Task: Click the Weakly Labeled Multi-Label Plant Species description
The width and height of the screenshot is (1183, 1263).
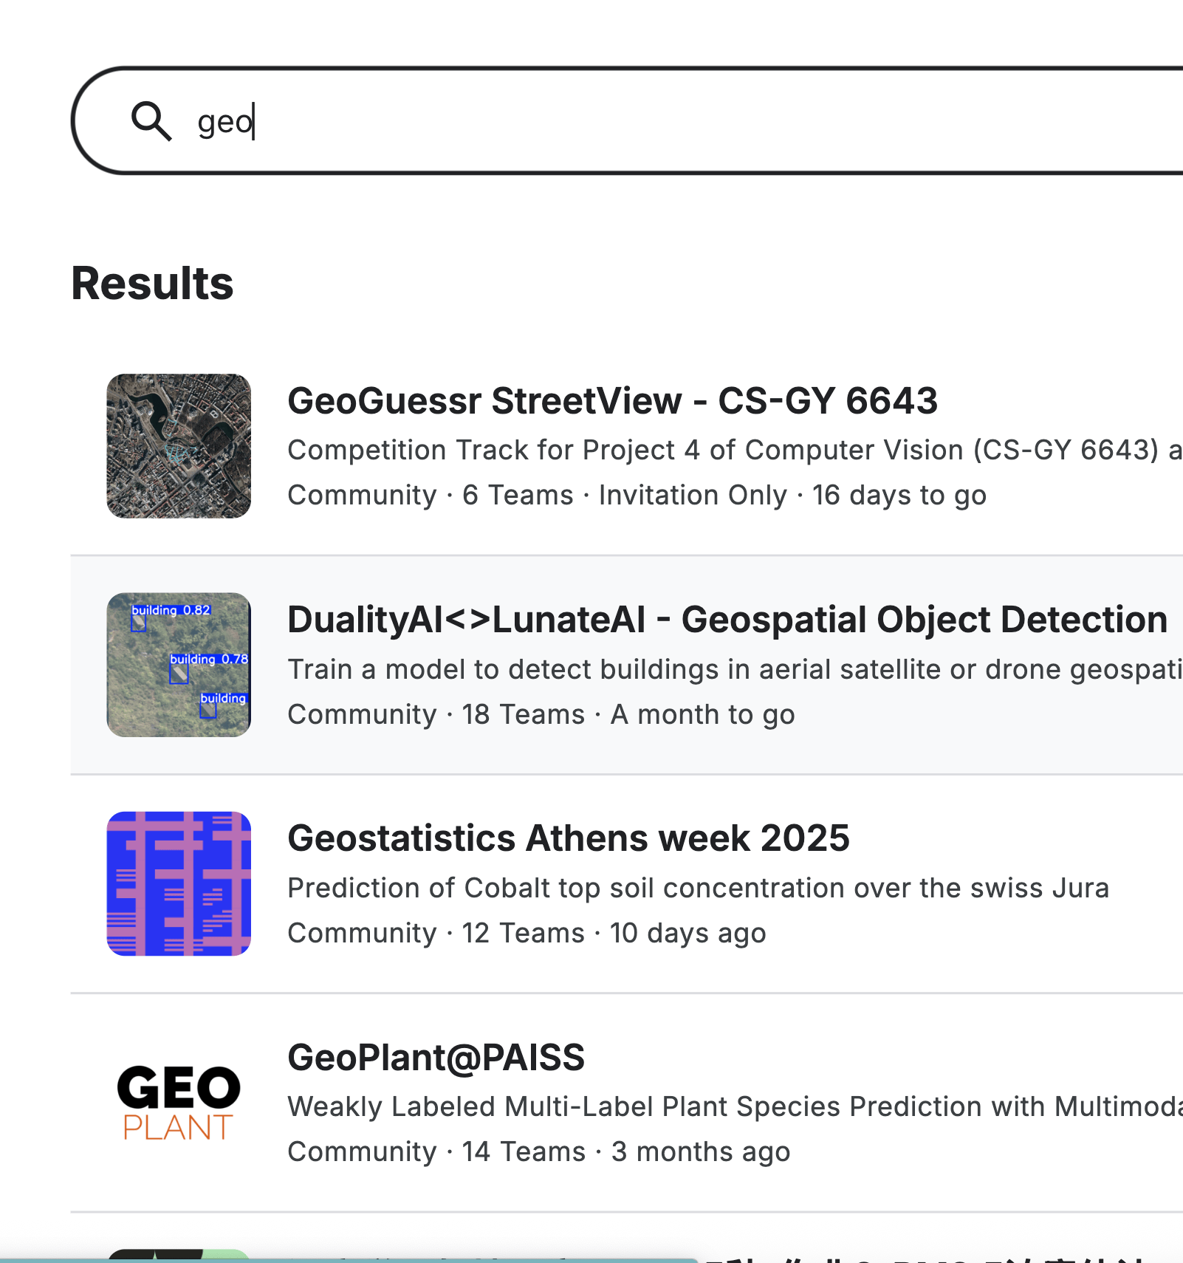Action: (x=731, y=1106)
